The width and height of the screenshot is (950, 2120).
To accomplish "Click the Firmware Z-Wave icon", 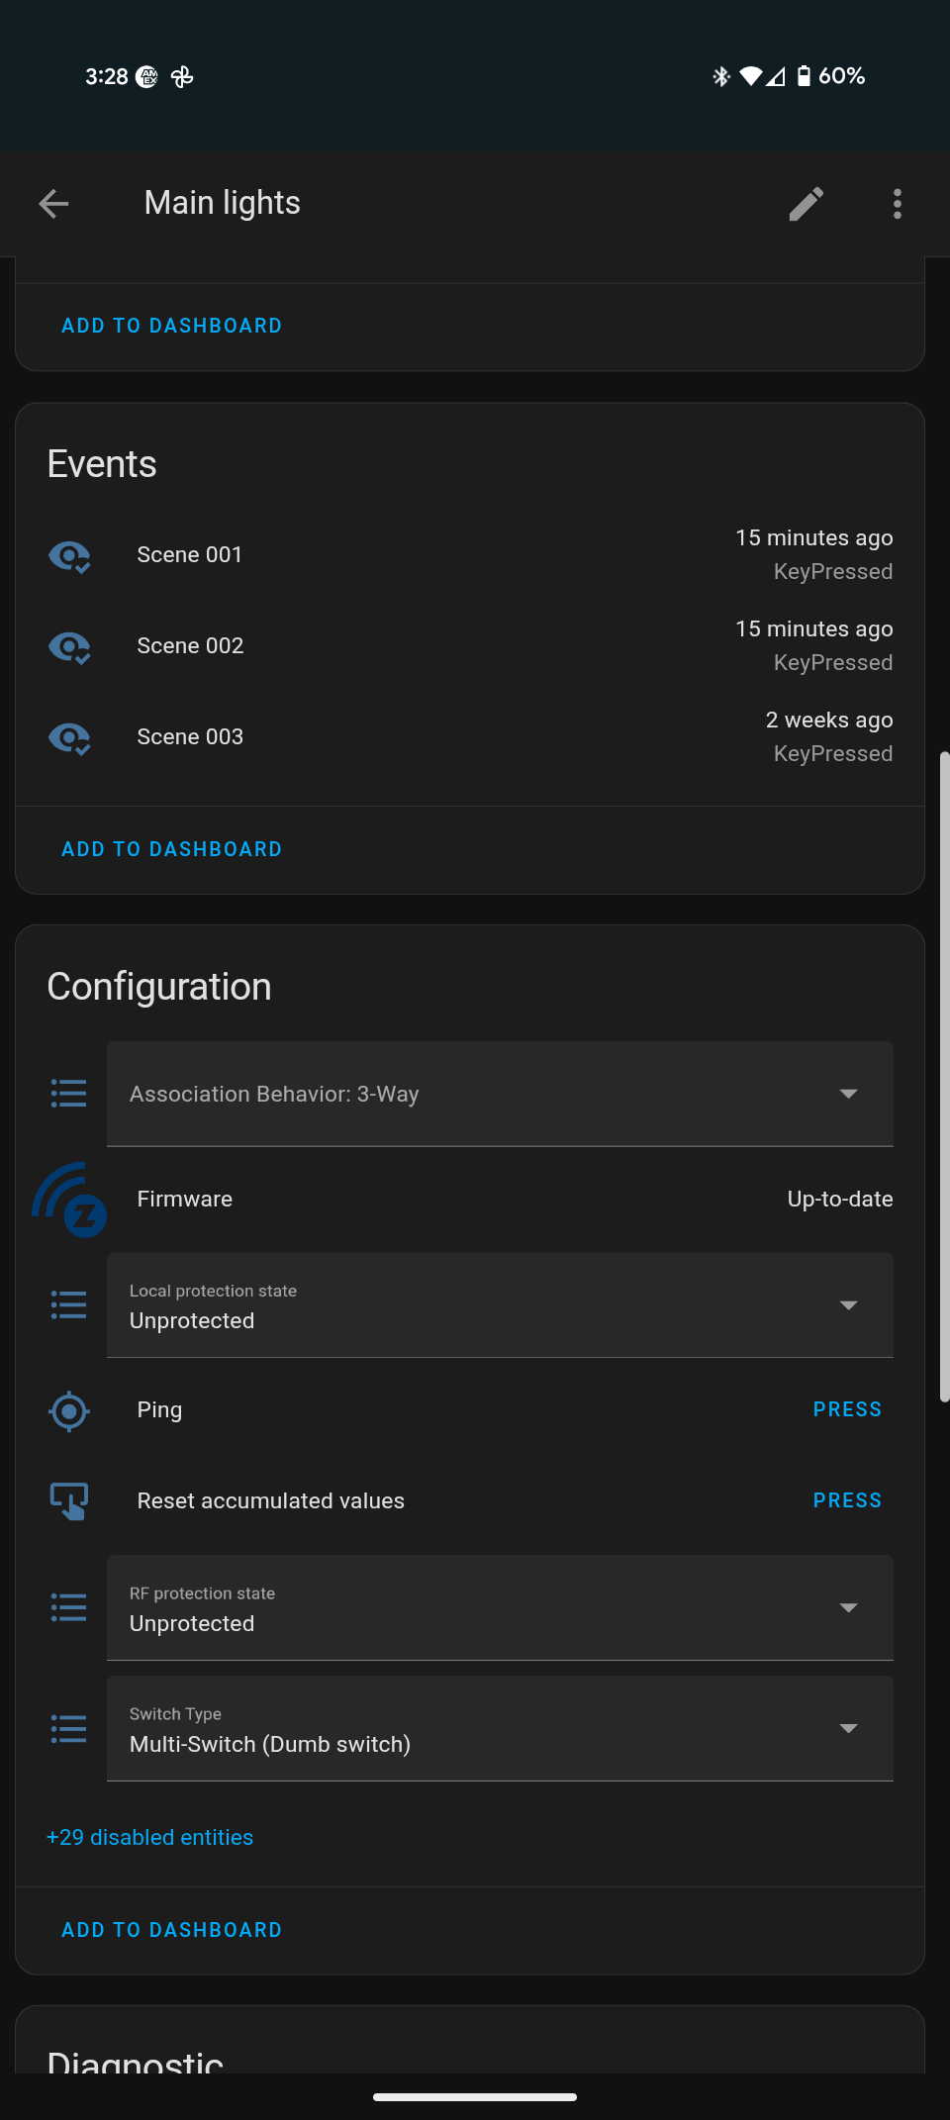I will (69, 1200).
